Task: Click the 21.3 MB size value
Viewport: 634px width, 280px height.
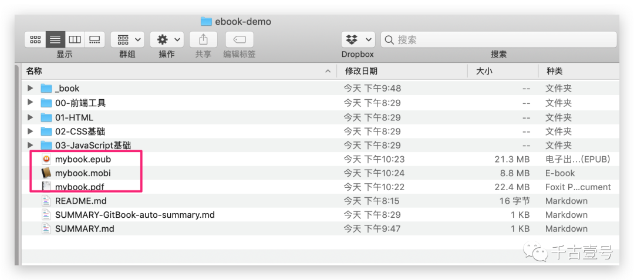Action: point(512,159)
